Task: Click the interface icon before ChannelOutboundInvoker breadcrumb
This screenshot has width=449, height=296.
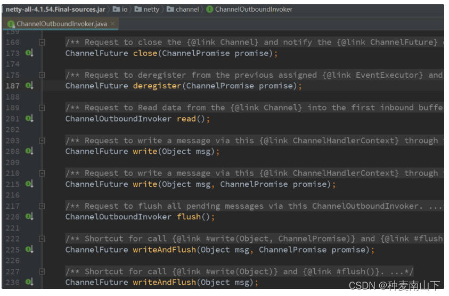Action: tap(210, 10)
